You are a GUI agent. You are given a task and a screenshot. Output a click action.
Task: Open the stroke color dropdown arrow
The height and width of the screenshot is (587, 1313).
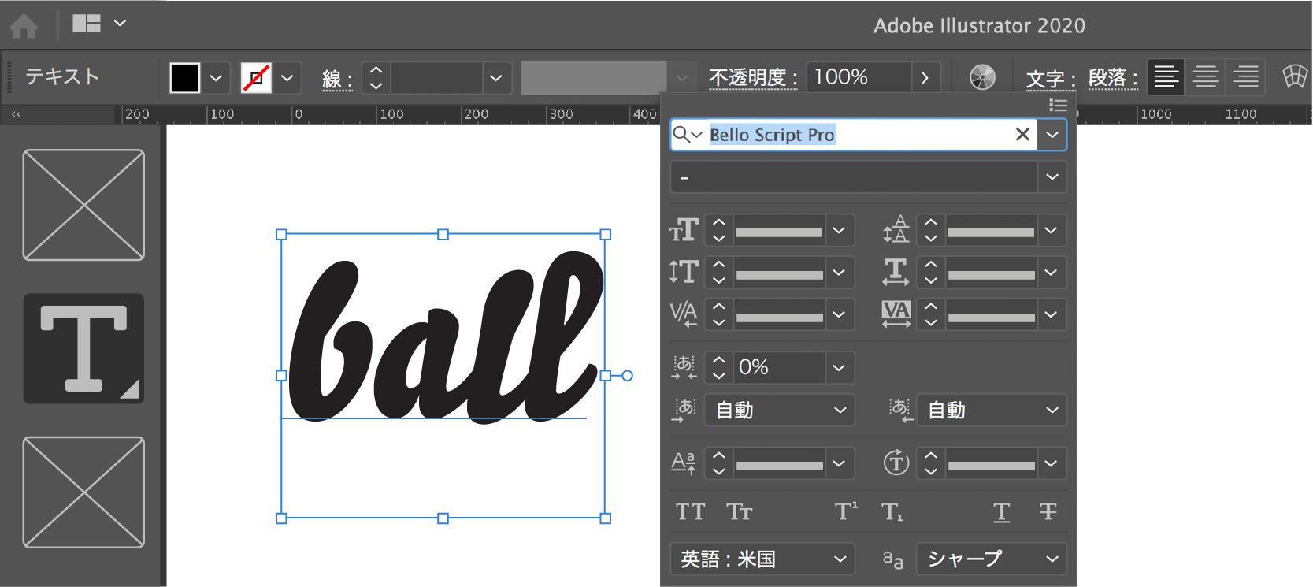[287, 78]
